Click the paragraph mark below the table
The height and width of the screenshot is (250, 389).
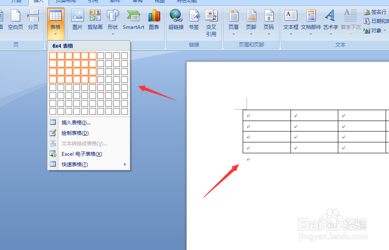pos(248,159)
